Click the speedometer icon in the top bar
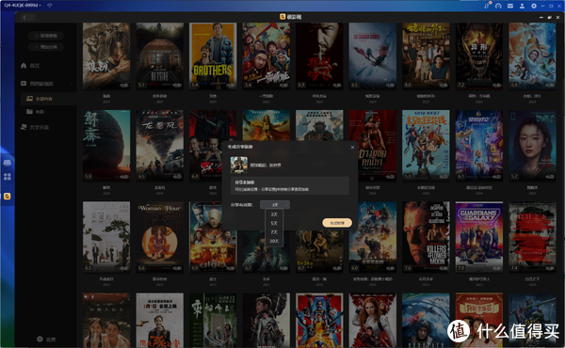Viewport: 565px width, 348px height. (498, 6)
